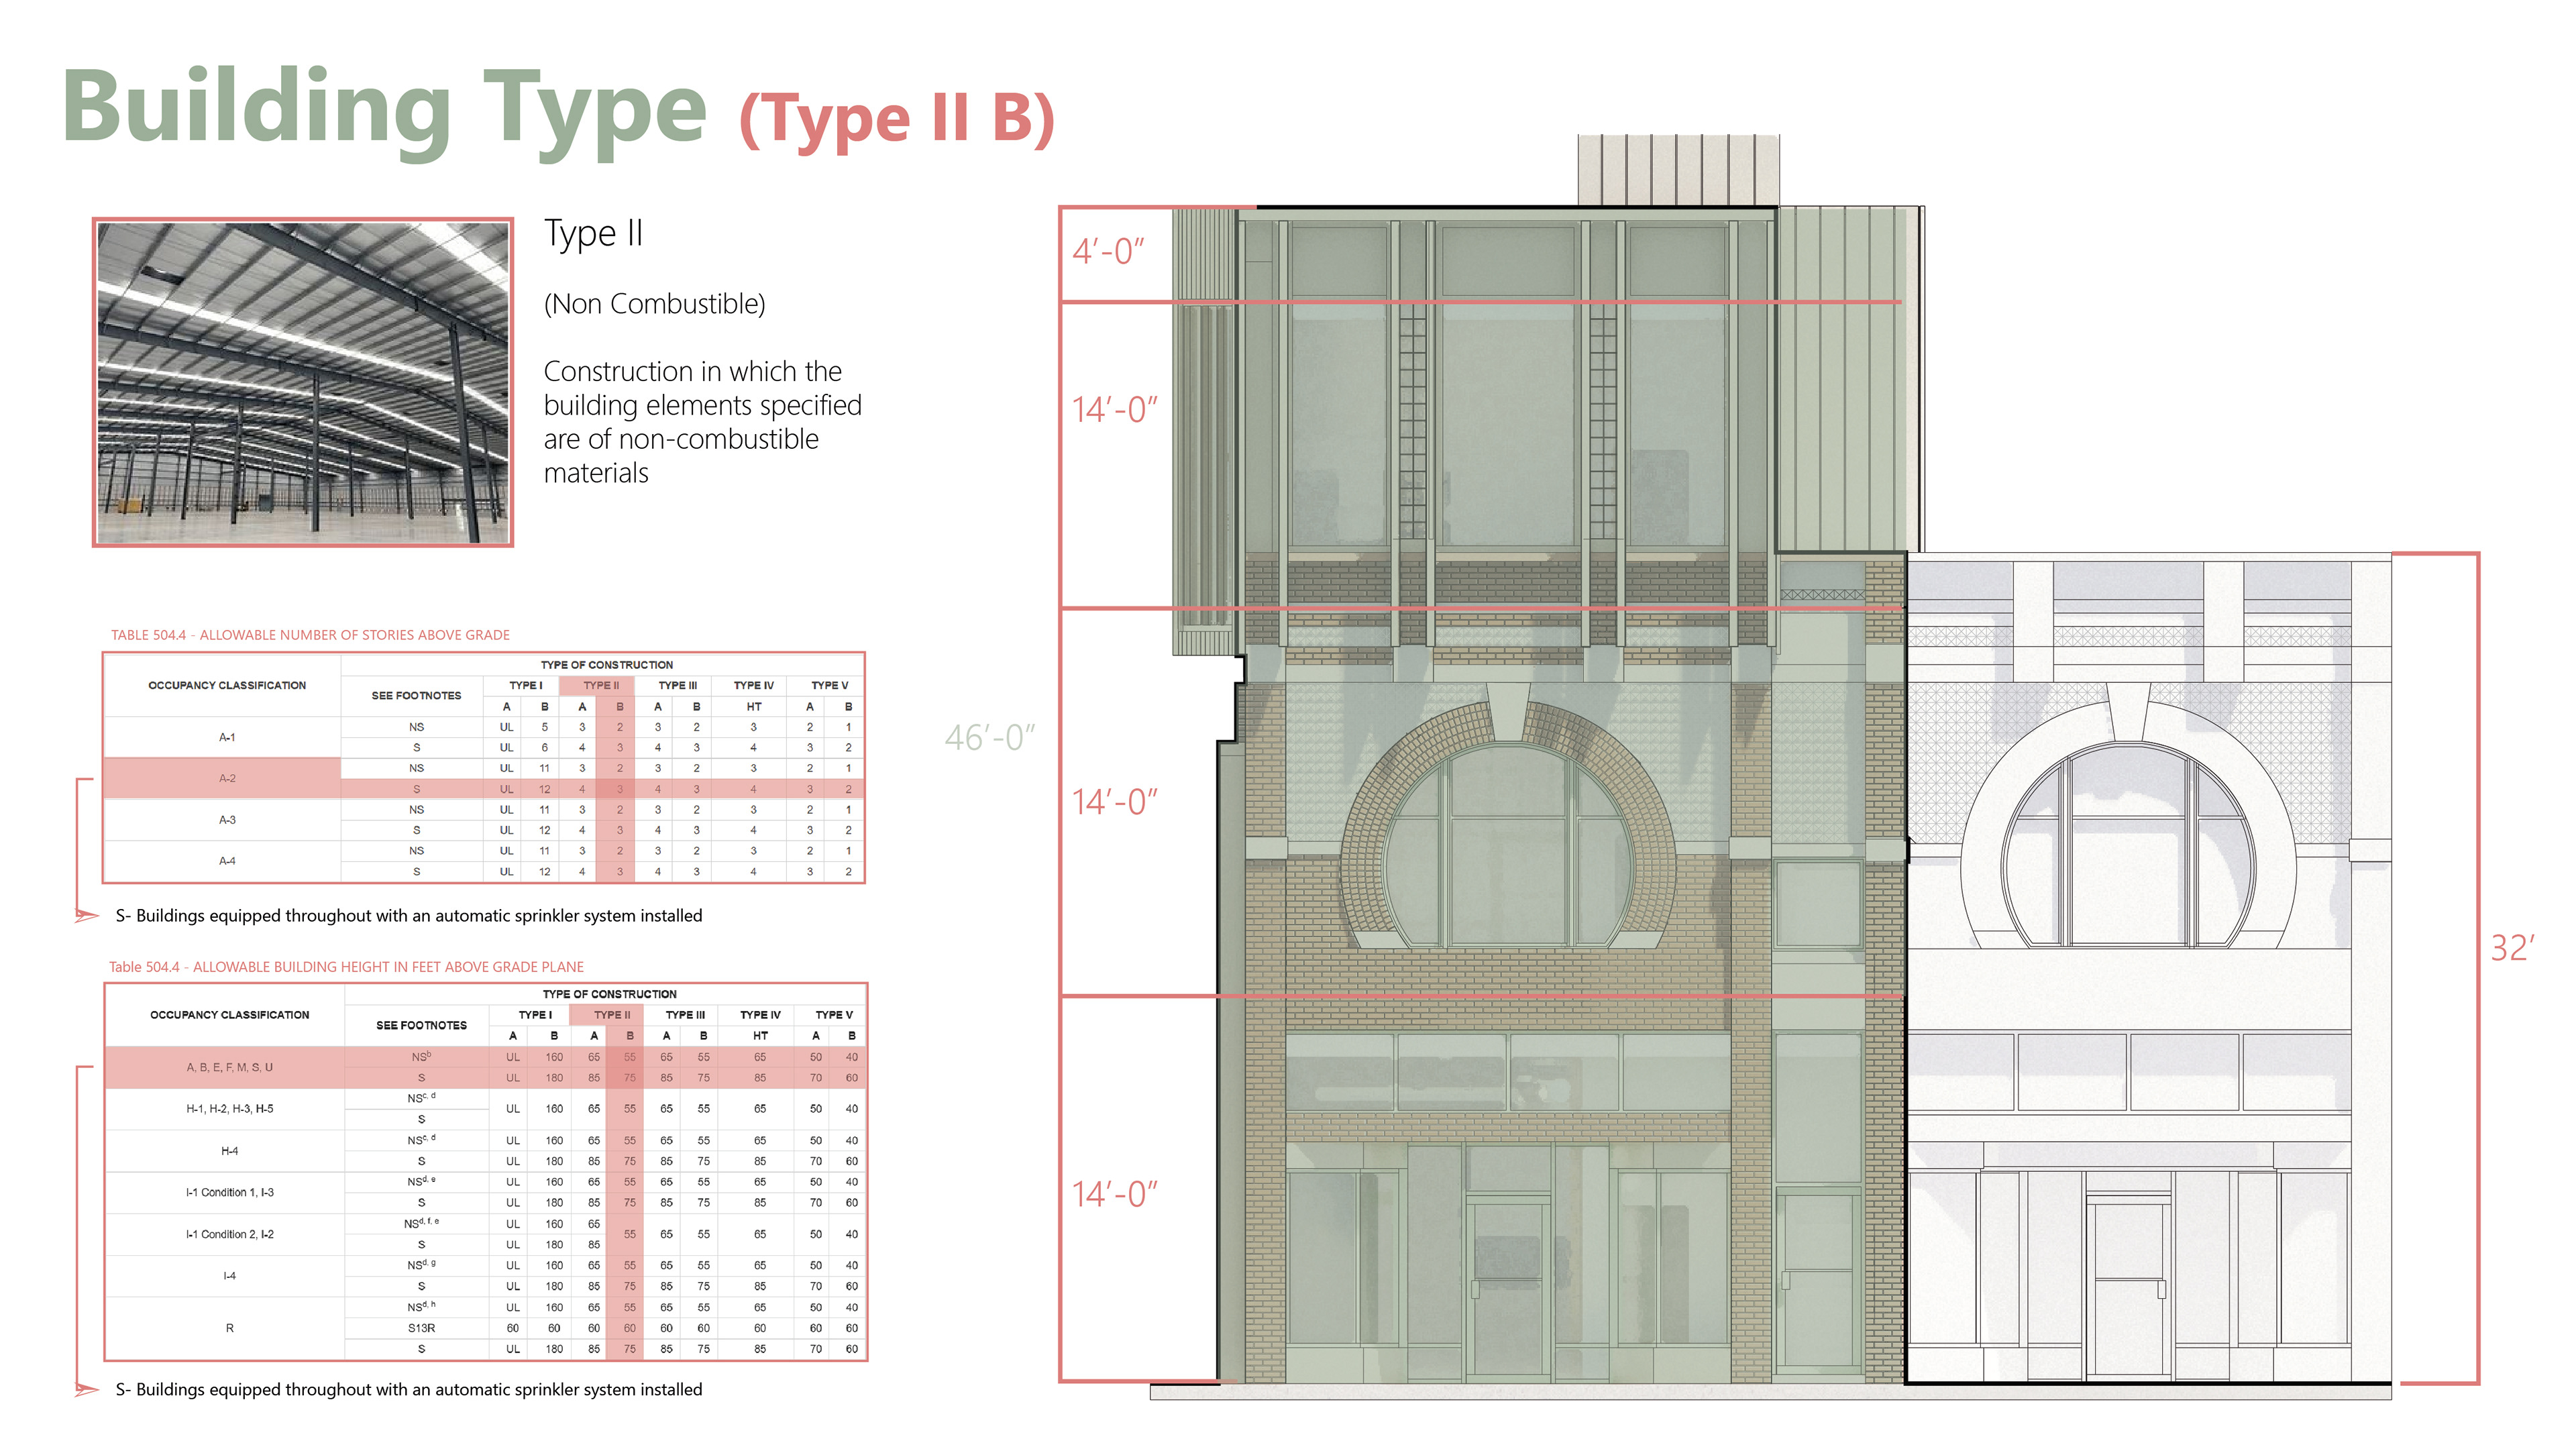
Task: Click "OCCUPANCY CLASSIFICATION" header in height table
Action: coord(229,1015)
